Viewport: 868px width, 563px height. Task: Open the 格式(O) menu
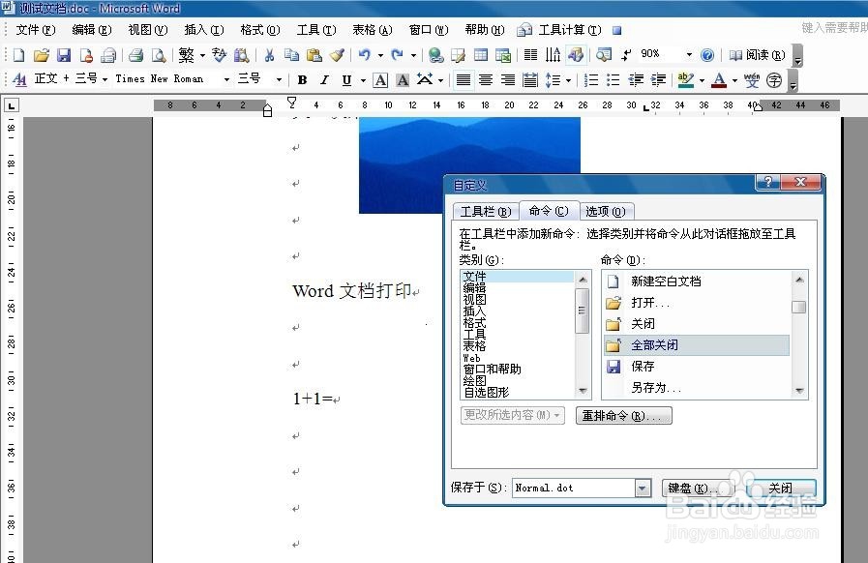(x=260, y=30)
